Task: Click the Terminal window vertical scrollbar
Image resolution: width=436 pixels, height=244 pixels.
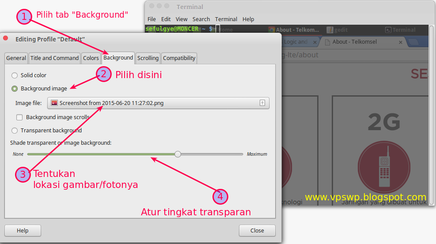Action: pyautogui.click(x=432, y=115)
